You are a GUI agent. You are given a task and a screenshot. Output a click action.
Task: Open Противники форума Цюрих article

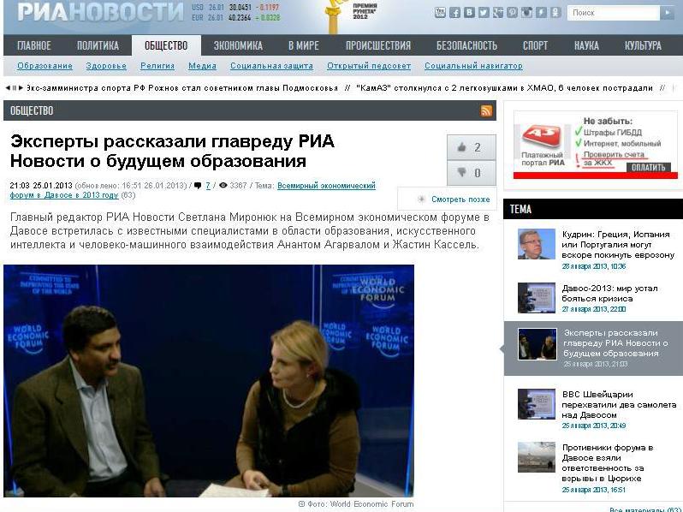click(x=608, y=462)
